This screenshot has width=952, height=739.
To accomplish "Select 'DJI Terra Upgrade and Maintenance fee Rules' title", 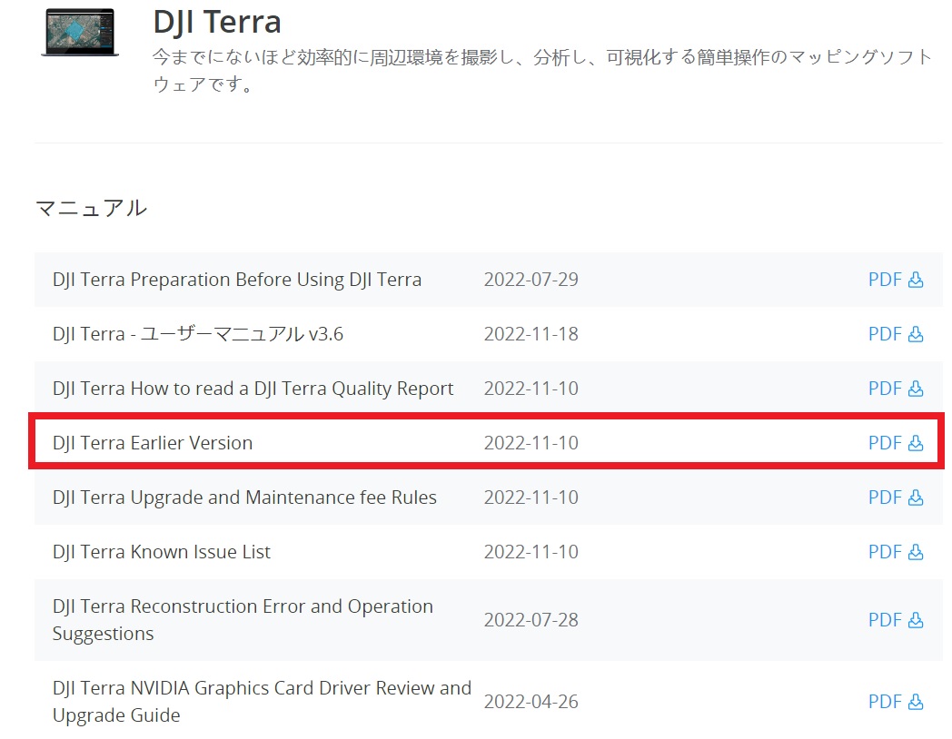I will tap(244, 498).
